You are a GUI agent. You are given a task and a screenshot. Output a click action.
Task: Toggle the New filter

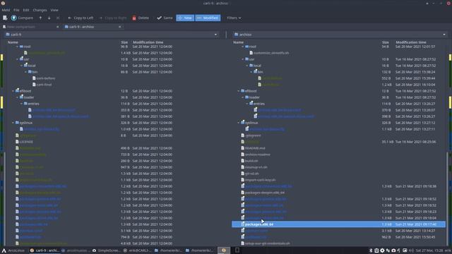point(185,18)
